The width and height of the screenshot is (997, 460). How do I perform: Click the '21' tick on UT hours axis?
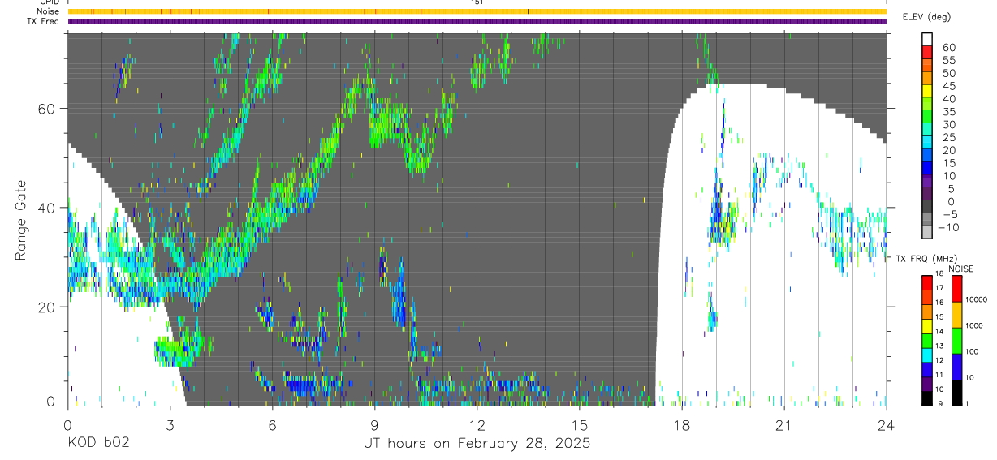pyautogui.click(x=784, y=424)
